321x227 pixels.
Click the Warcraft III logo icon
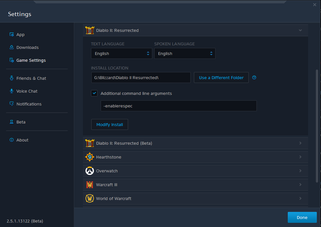pyautogui.click(x=90, y=185)
